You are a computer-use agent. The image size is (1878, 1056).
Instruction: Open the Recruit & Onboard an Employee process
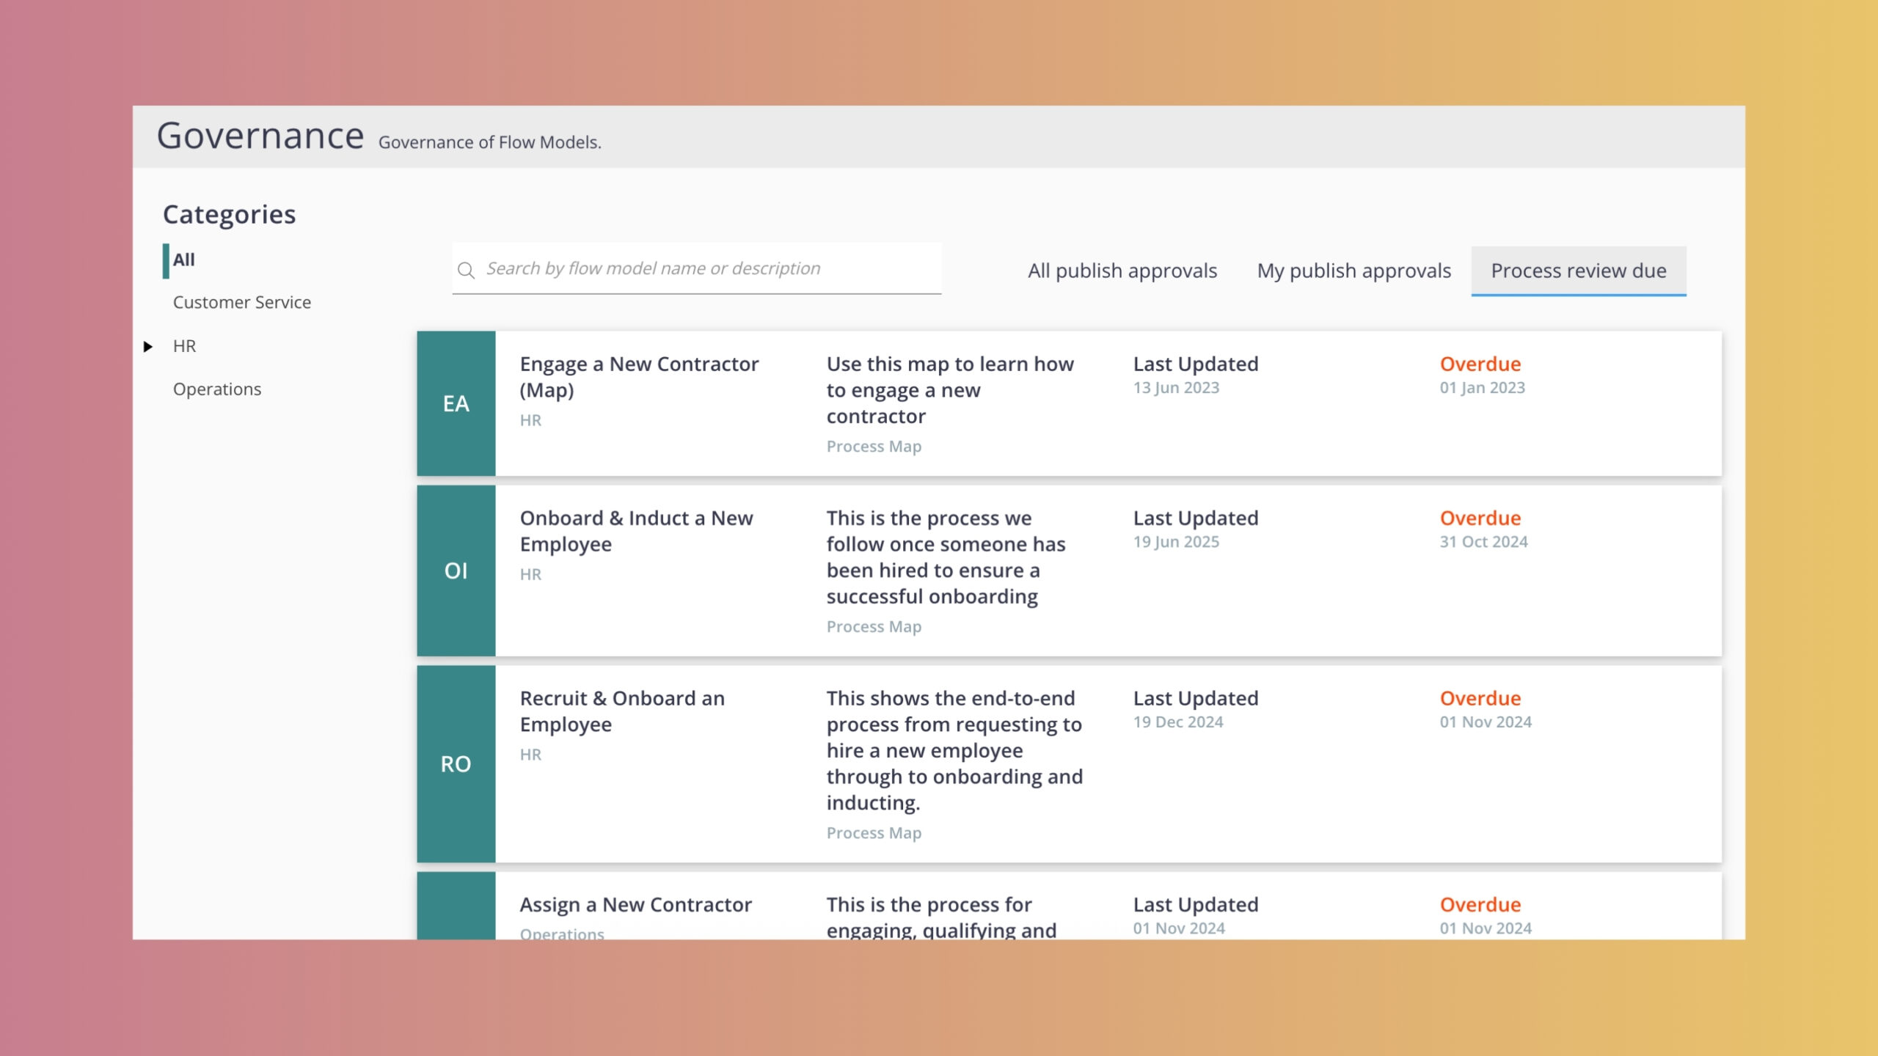click(621, 711)
